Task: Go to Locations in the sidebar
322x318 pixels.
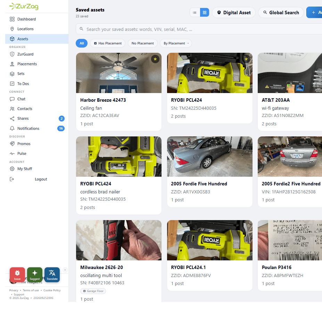Action: coord(37,29)
